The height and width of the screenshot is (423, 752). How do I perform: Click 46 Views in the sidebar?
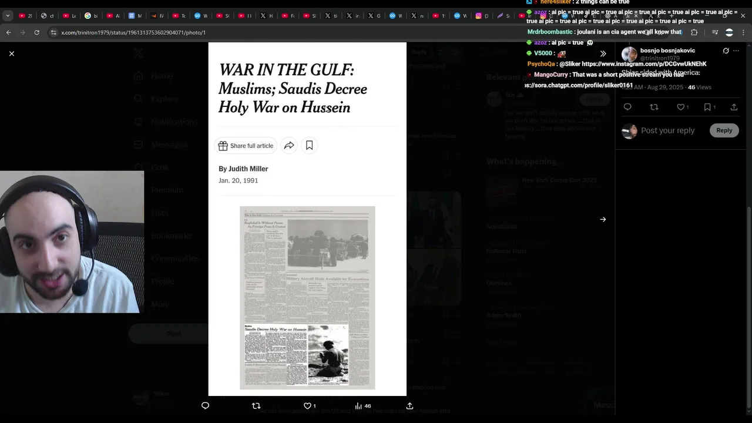tap(700, 87)
